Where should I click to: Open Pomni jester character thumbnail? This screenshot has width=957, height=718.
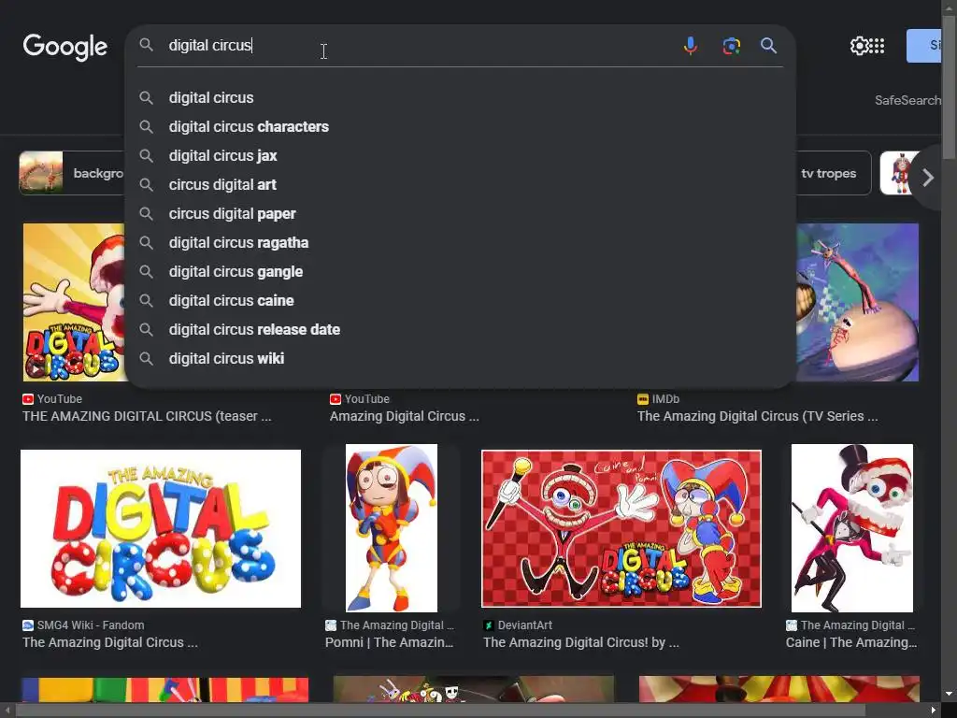tap(392, 528)
